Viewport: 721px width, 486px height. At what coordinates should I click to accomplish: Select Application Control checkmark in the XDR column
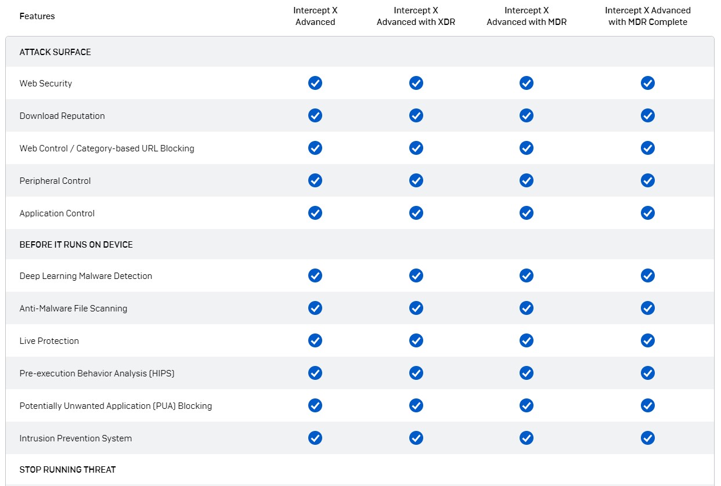pos(416,213)
